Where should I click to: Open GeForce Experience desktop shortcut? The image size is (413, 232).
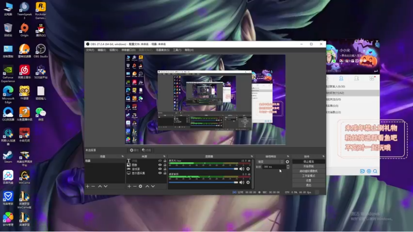8,74
